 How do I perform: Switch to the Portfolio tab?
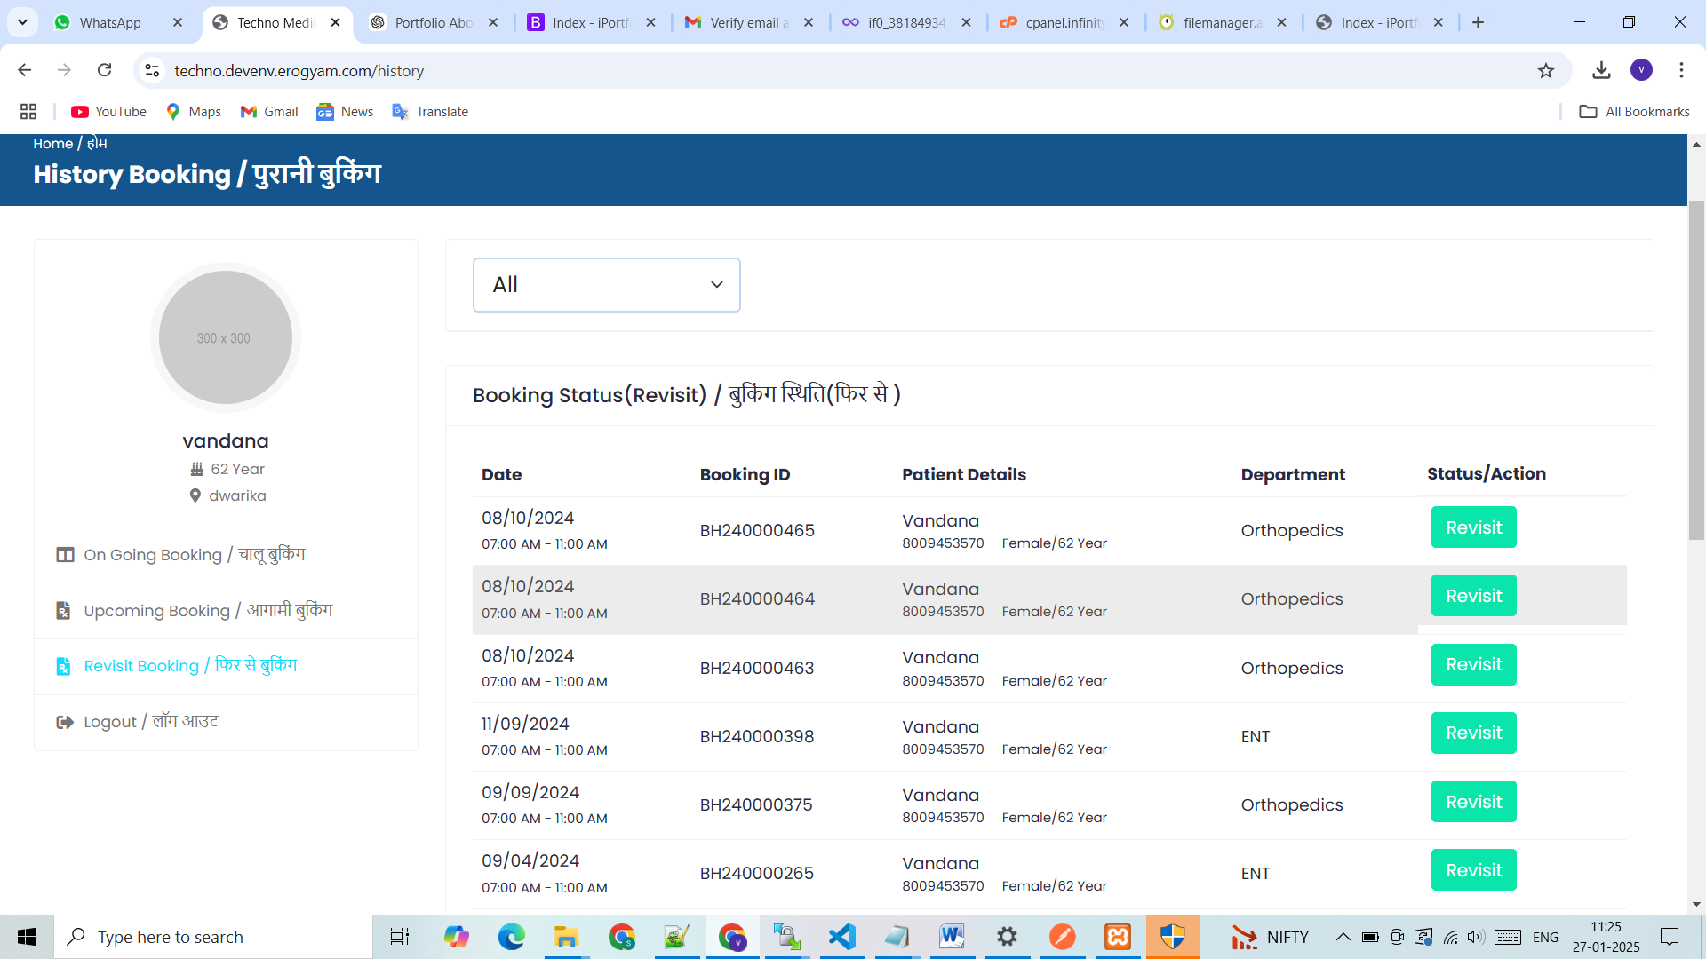click(434, 22)
